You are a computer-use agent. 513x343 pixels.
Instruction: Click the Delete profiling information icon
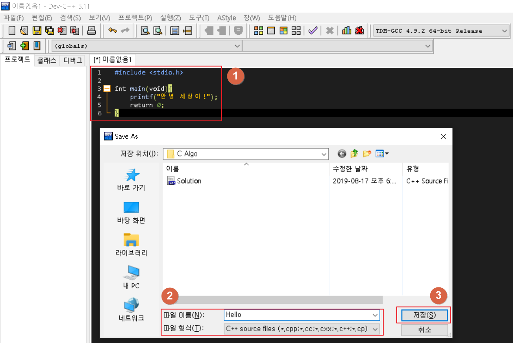359,31
